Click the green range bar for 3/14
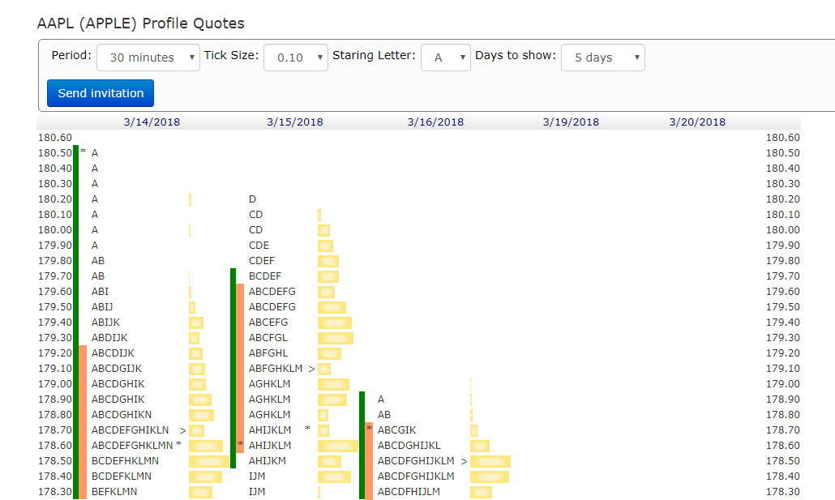The image size is (835, 500). pyautogui.click(x=75, y=322)
